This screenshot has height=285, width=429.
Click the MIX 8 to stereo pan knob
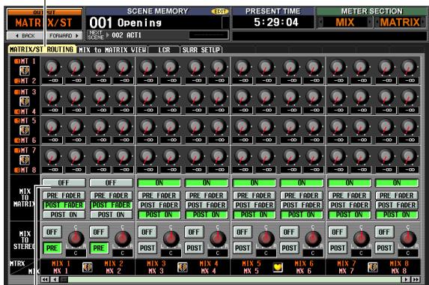408,239
